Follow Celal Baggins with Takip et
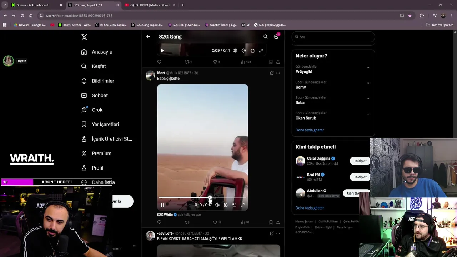 360,161
